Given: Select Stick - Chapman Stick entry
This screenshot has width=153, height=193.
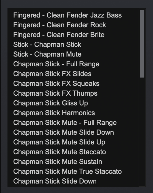Looking at the screenshot, I should tap(47, 45).
